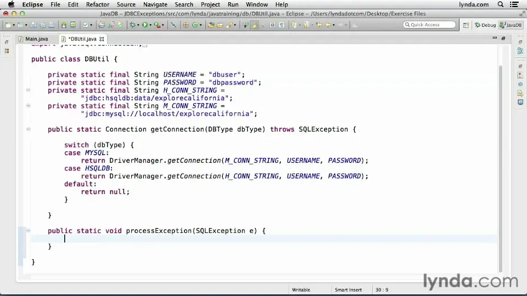Collapse the M_CONN_STRING declaration fold
527x296 pixels.
coord(28,105)
